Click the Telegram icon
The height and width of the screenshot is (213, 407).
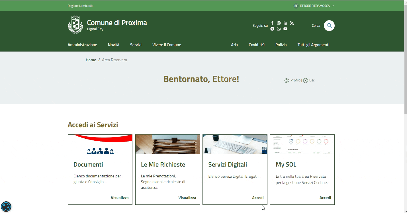tap(272, 29)
